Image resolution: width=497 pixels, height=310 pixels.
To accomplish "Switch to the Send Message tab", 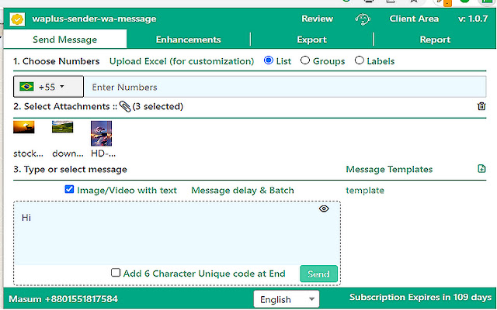I will tap(65, 40).
